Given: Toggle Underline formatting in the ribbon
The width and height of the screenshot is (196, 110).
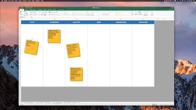Looking at the screenshot, I should click(35, 14).
